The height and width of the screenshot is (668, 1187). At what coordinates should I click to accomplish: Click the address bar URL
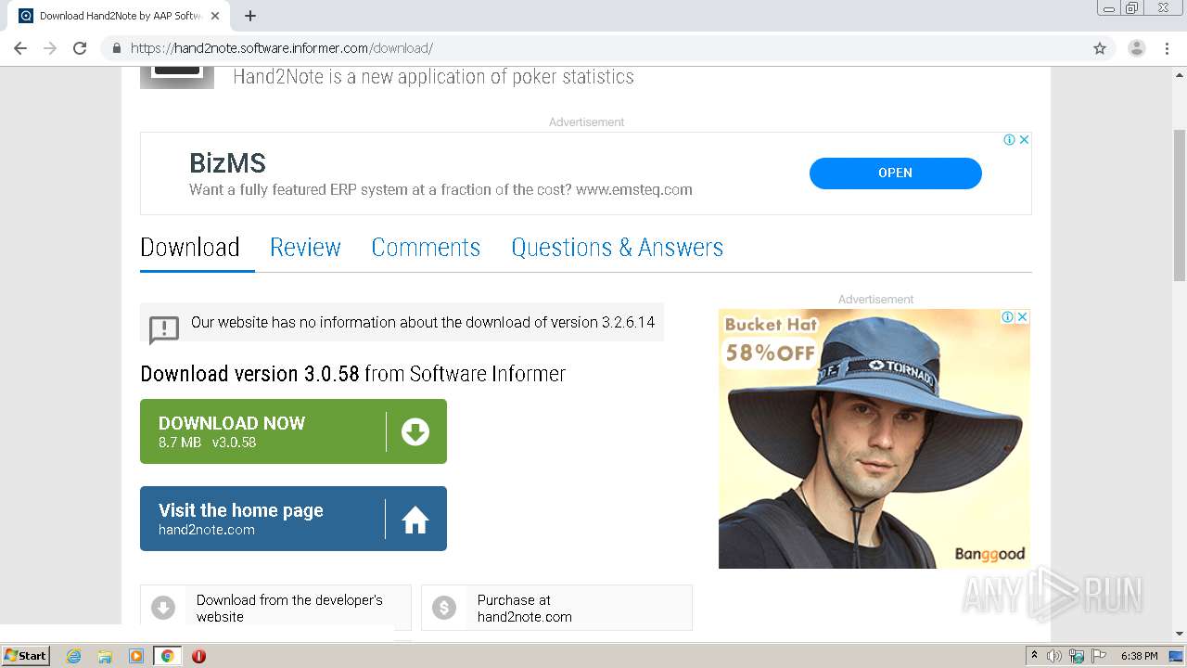[282, 48]
